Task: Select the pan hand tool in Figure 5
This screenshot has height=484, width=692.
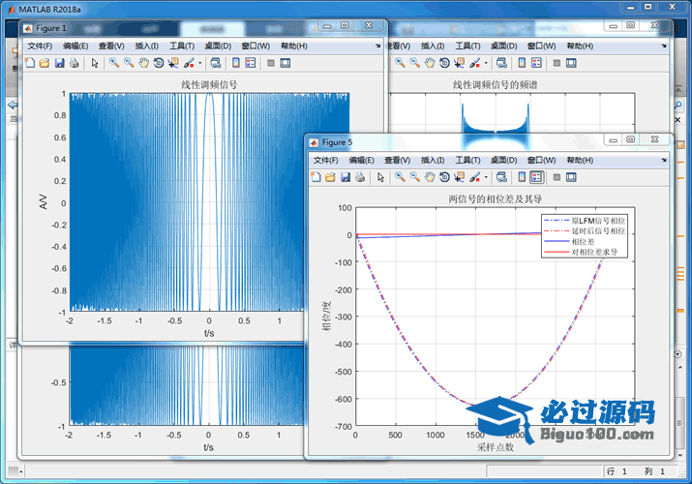Action: pyautogui.click(x=429, y=177)
